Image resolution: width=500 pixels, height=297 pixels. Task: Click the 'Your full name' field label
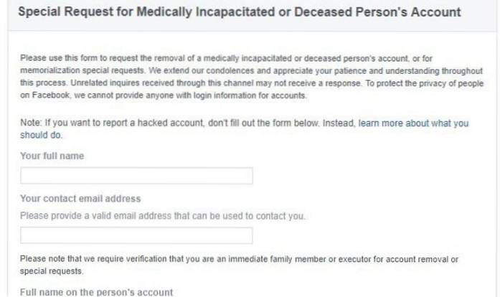click(52, 156)
